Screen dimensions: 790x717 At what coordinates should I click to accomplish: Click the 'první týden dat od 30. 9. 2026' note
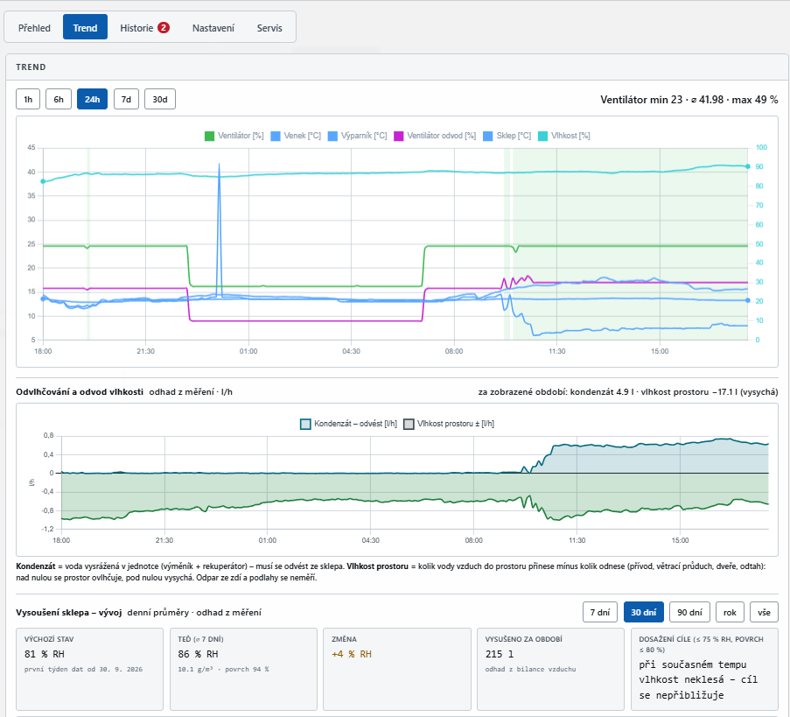point(84,669)
